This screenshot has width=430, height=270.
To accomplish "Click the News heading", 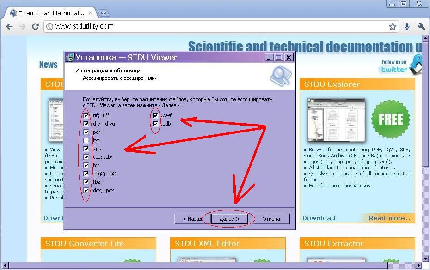I will [x=48, y=65].
